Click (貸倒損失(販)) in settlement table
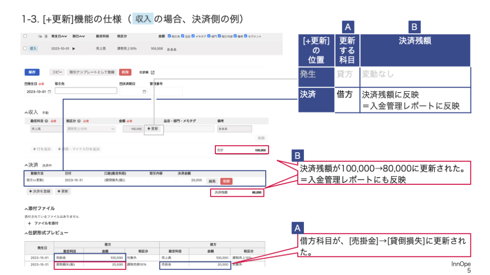The width and height of the screenshot is (490, 275). (115, 180)
